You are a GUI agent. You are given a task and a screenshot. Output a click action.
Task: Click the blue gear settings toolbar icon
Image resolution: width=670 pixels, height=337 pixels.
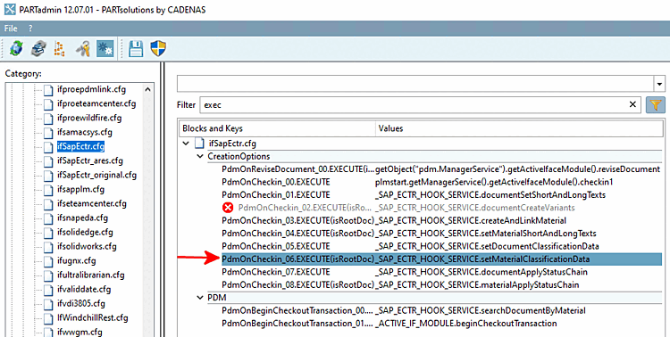(105, 49)
